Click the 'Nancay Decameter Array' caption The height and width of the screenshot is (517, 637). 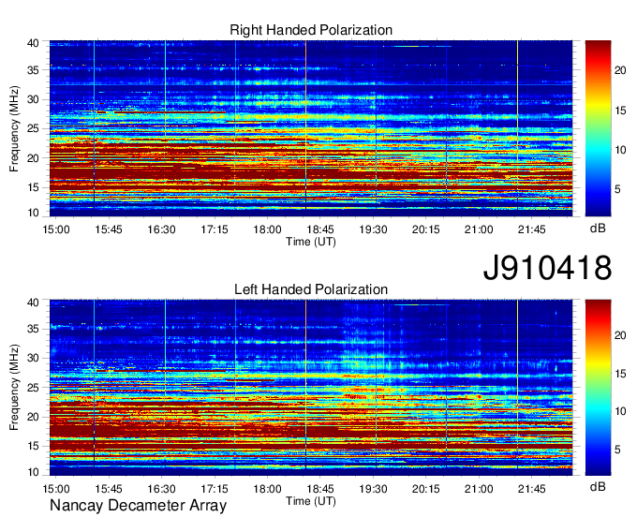point(138,506)
